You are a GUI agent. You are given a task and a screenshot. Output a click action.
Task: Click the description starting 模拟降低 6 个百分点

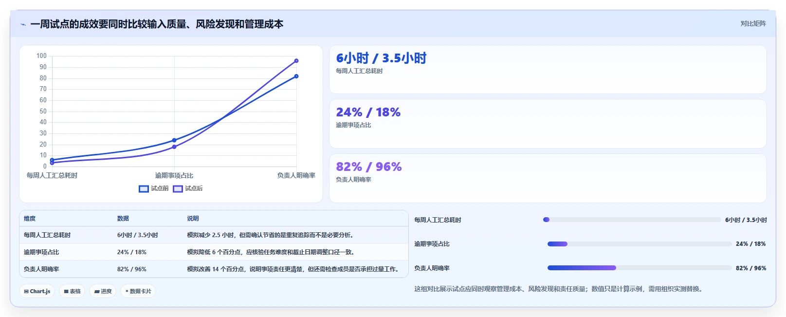[x=272, y=252]
